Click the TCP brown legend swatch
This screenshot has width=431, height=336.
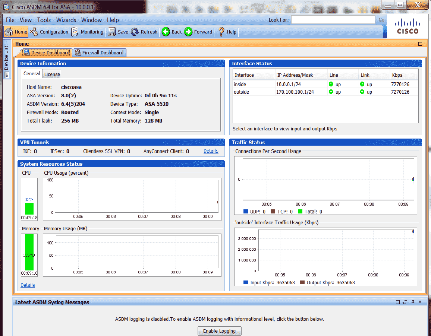click(x=273, y=211)
